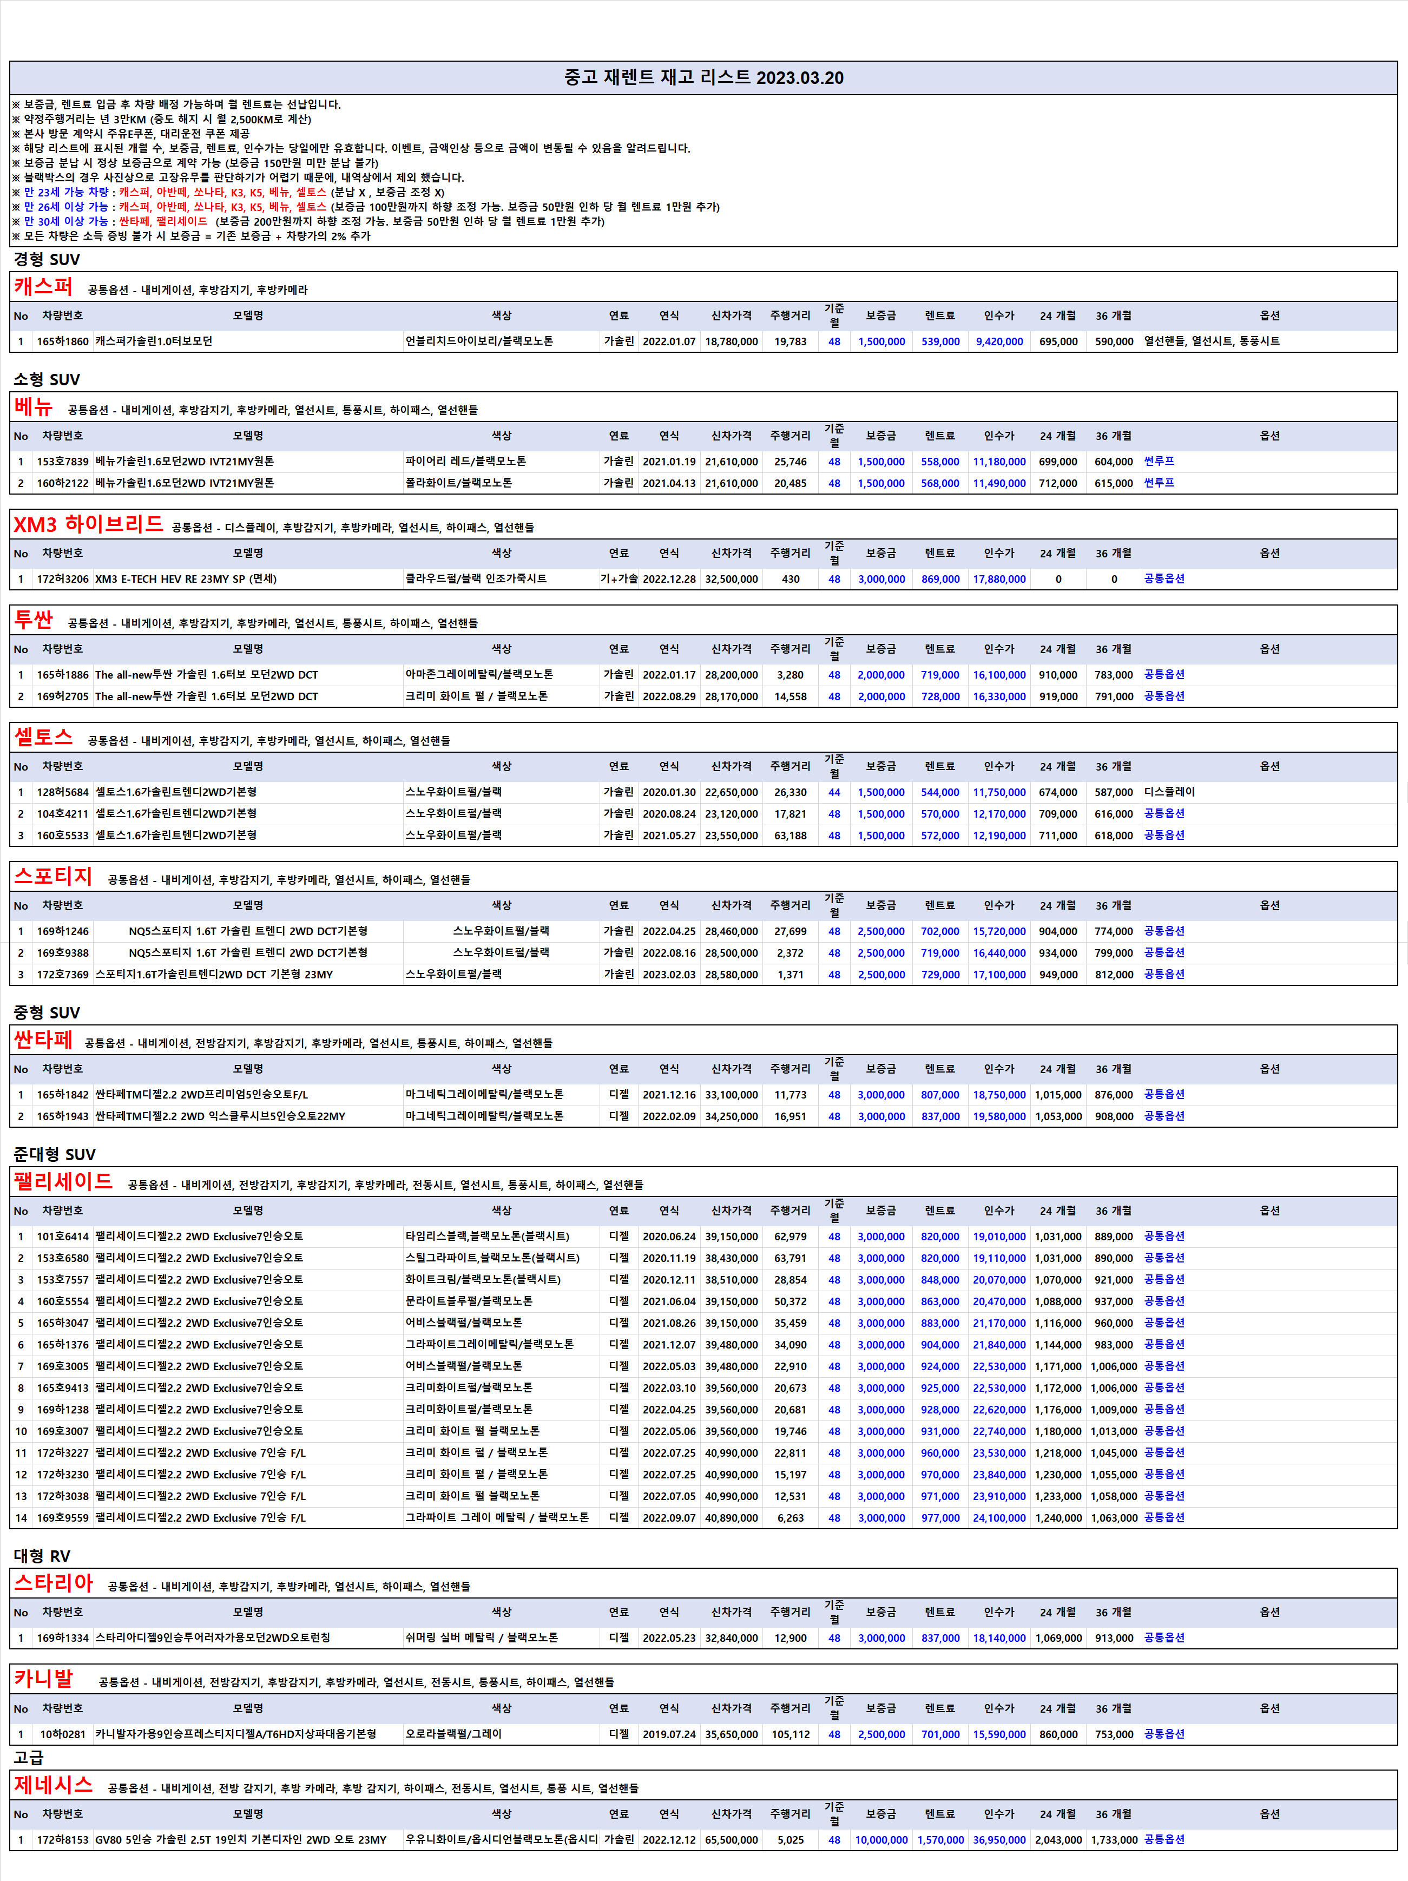Viewport: 1408px width, 1881px height.
Task: Select the red "제네시스" model heading
Action: 52,1784
